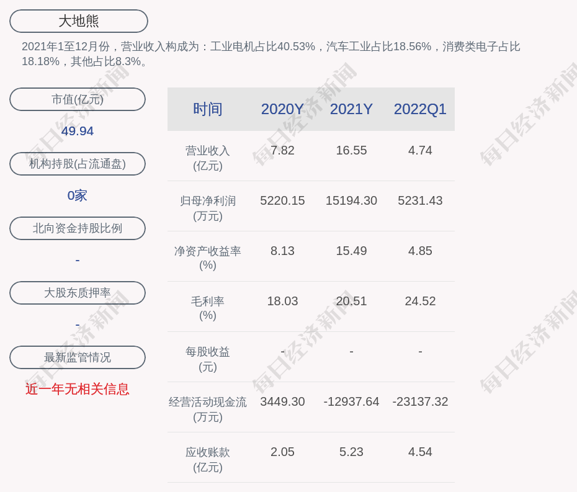Viewport: 577px width, 492px height.
Task: Click the 归母净利润(万元) row label
Action: (208, 208)
